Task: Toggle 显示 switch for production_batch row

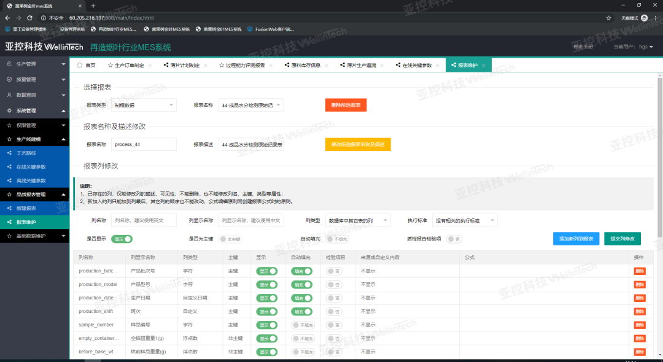Action: [x=267, y=271]
